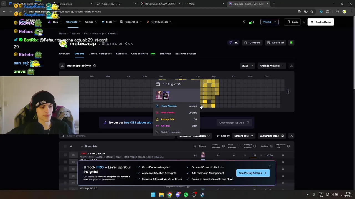Viewport: 355px width, 199px height.
Task: Click See Pricing & Plans button
Action: click(253, 173)
